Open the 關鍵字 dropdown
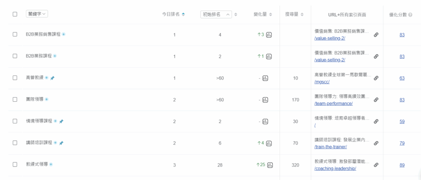This screenshot has width=421, height=180. [37, 14]
